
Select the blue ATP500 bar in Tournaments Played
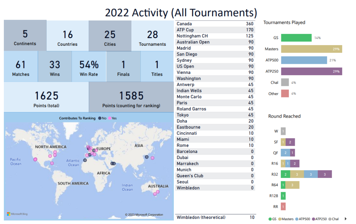pos(304,60)
